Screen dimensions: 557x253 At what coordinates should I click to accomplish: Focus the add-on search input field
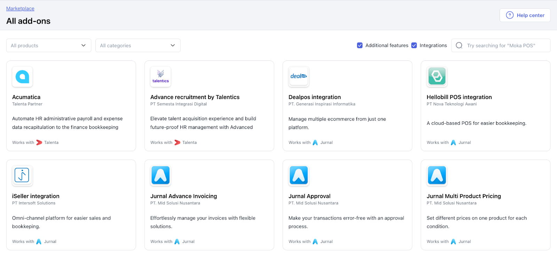[505, 46]
